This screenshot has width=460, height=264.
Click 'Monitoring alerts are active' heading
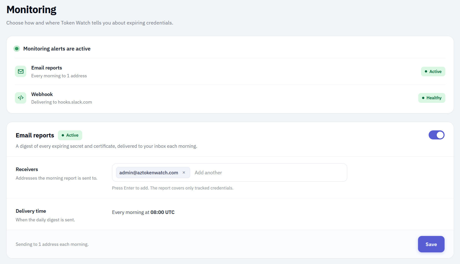(x=57, y=49)
